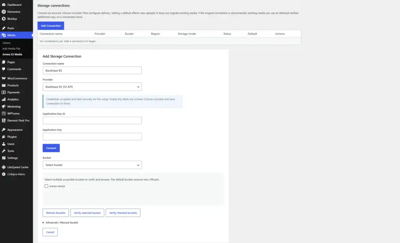This screenshot has width=400, height=243.
Task: Click the Comments bubble icon
Action: (4, 69)
